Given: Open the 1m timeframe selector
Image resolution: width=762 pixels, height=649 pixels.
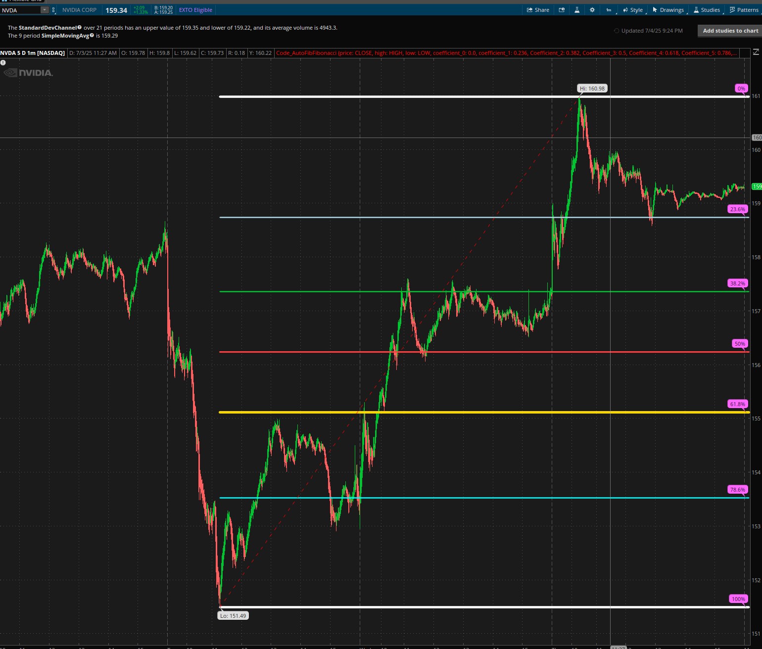Looking at the screenshot, I should click(x=609, y=10).
